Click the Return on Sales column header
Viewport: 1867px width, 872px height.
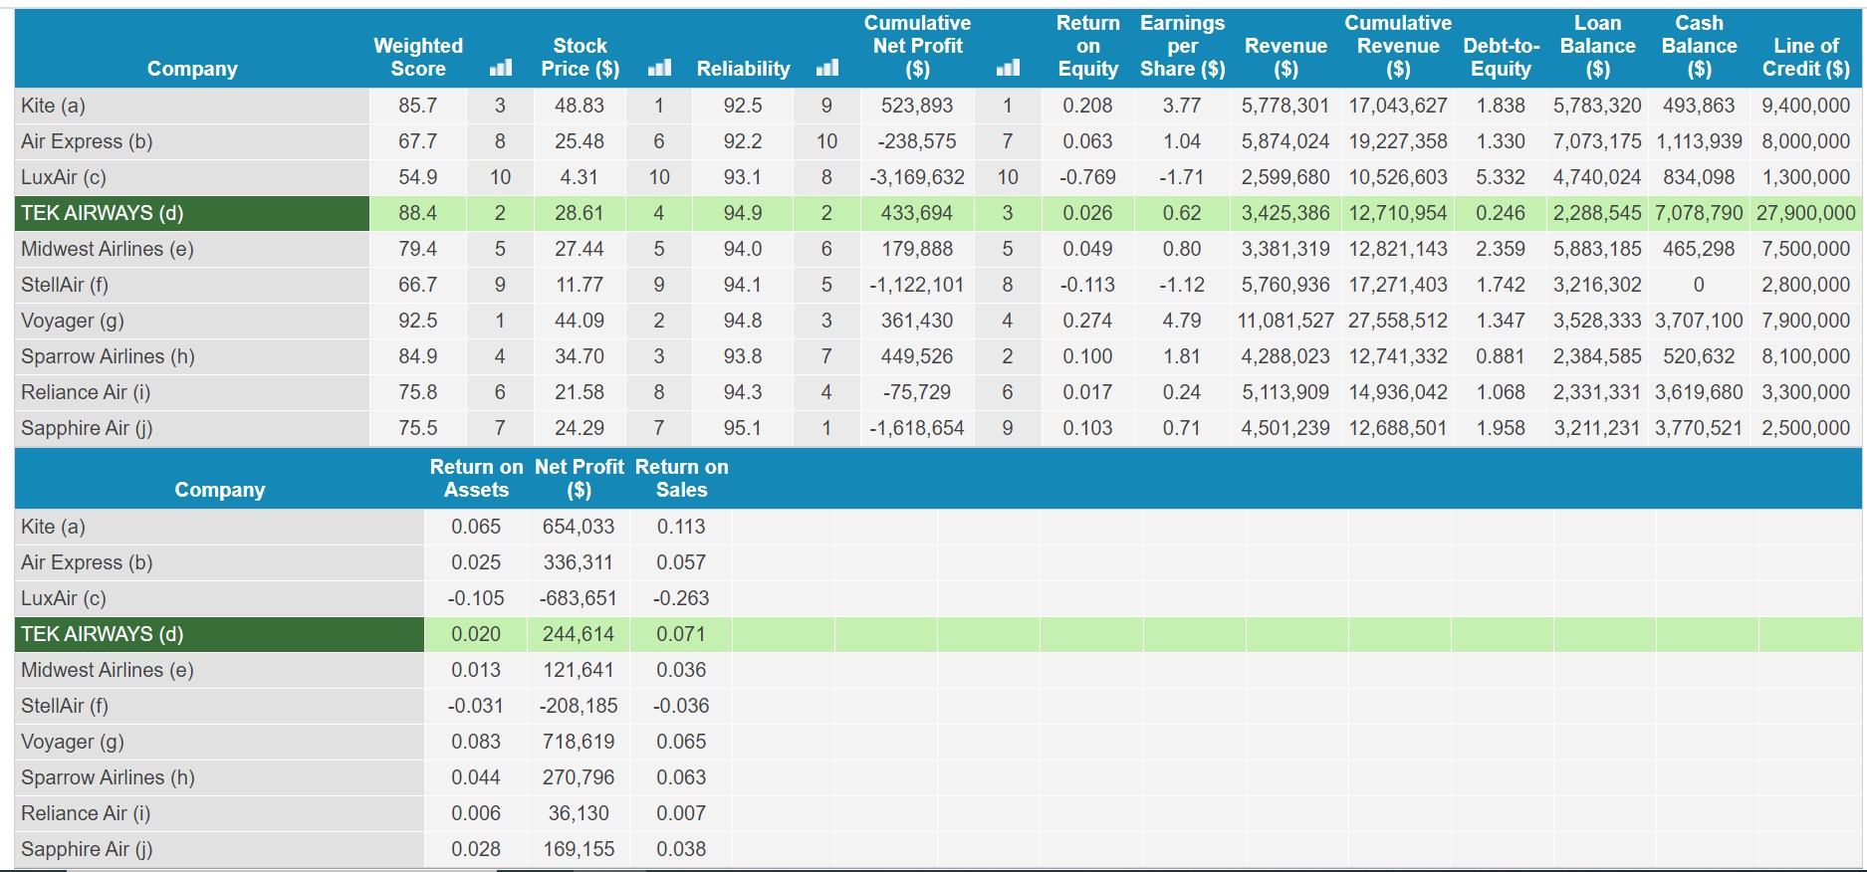(681, 478)
